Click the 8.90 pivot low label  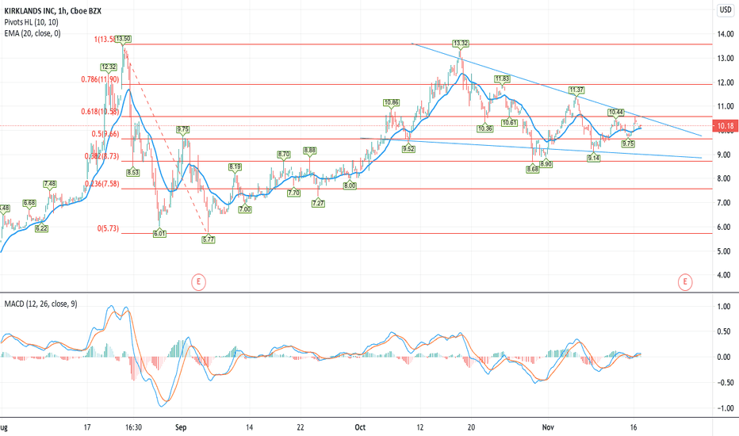click(546, 164)
